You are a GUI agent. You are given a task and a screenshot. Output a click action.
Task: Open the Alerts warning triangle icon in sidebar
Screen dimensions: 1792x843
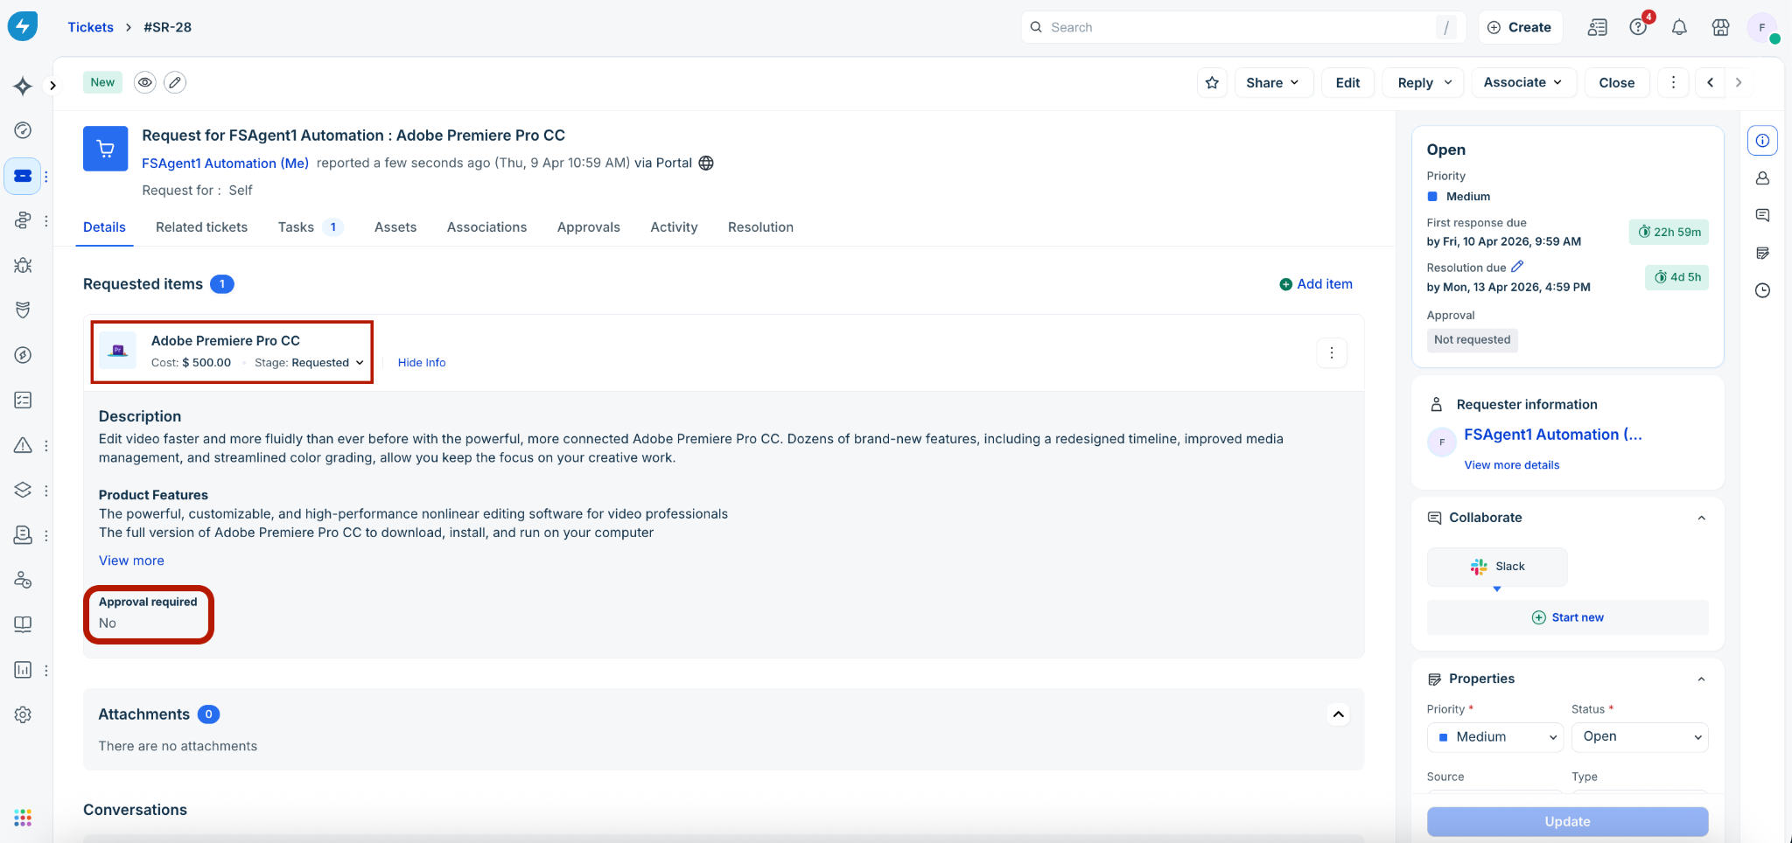(23, 445)
